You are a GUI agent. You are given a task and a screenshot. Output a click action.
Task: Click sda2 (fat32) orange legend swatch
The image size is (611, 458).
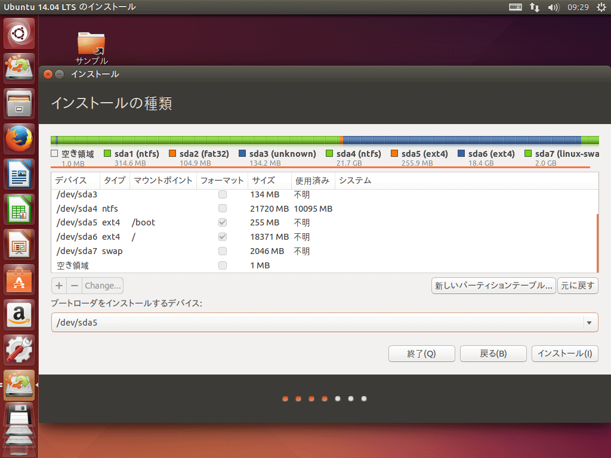point(172,153)
